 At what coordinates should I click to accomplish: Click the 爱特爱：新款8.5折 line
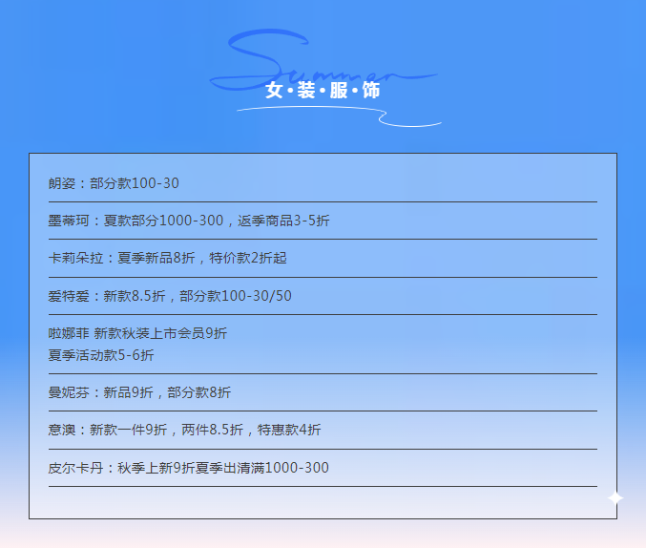[x=170, y=296]
